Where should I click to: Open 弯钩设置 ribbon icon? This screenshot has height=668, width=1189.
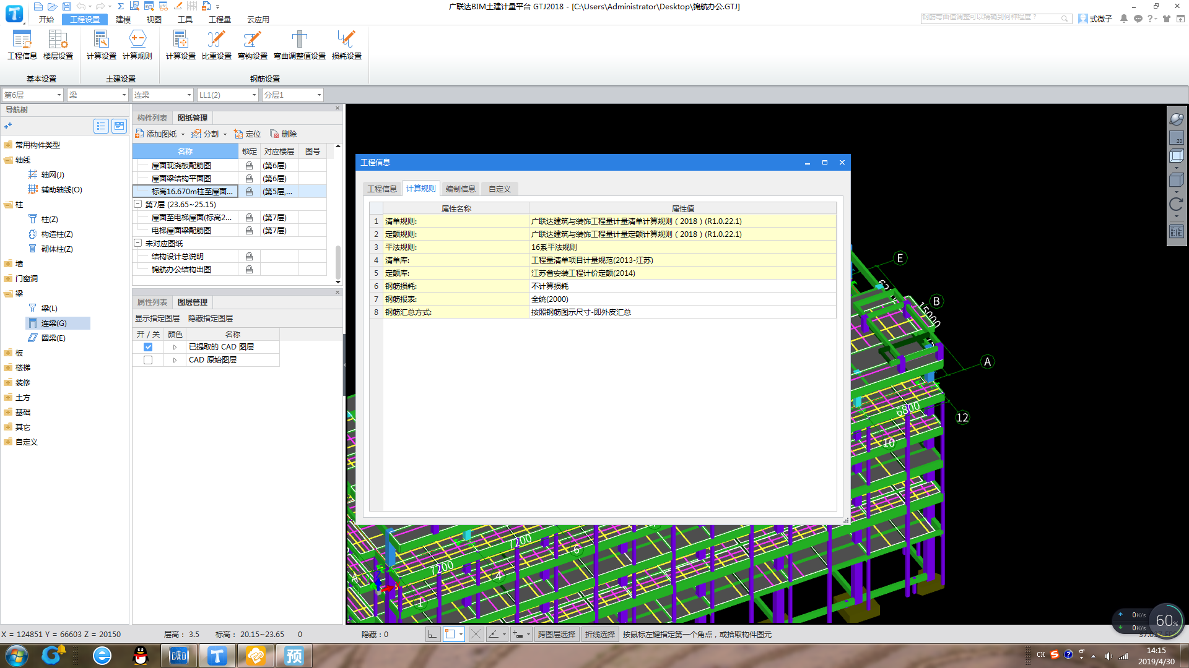click(x=253, y=45)
